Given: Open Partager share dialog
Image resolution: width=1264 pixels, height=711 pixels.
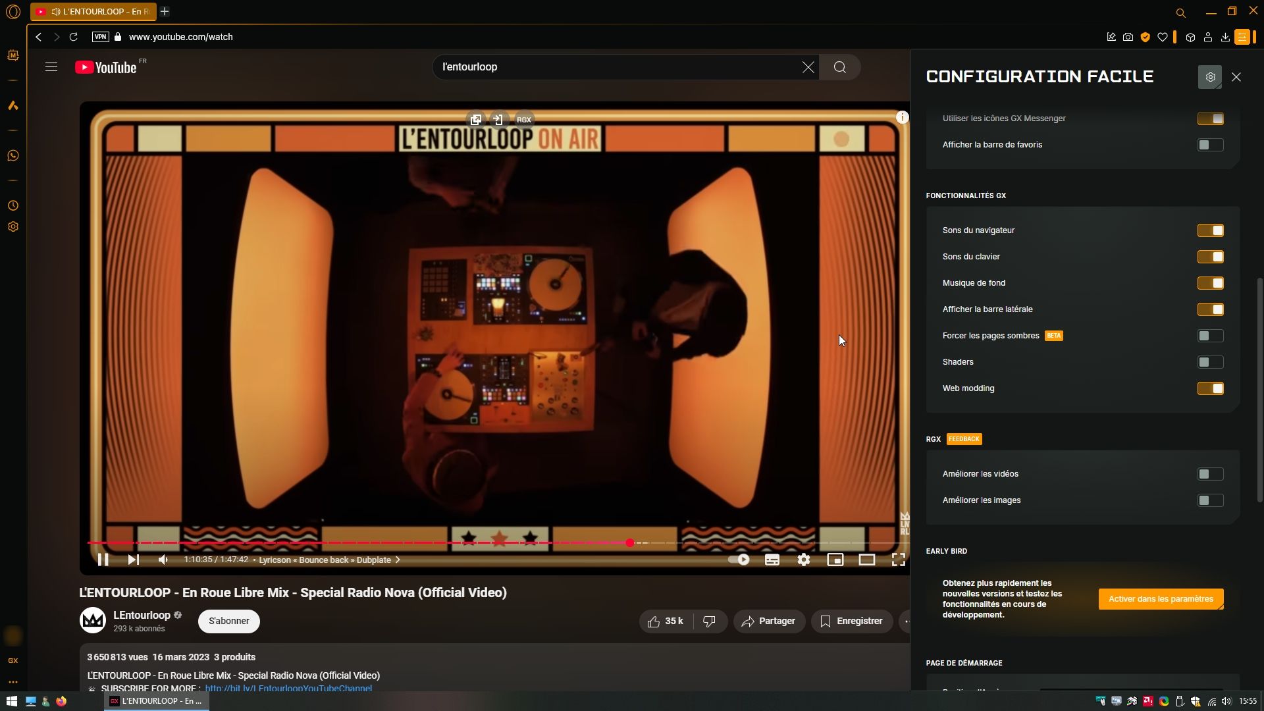Looking at the screenshot, I should [x=769, y=621].
